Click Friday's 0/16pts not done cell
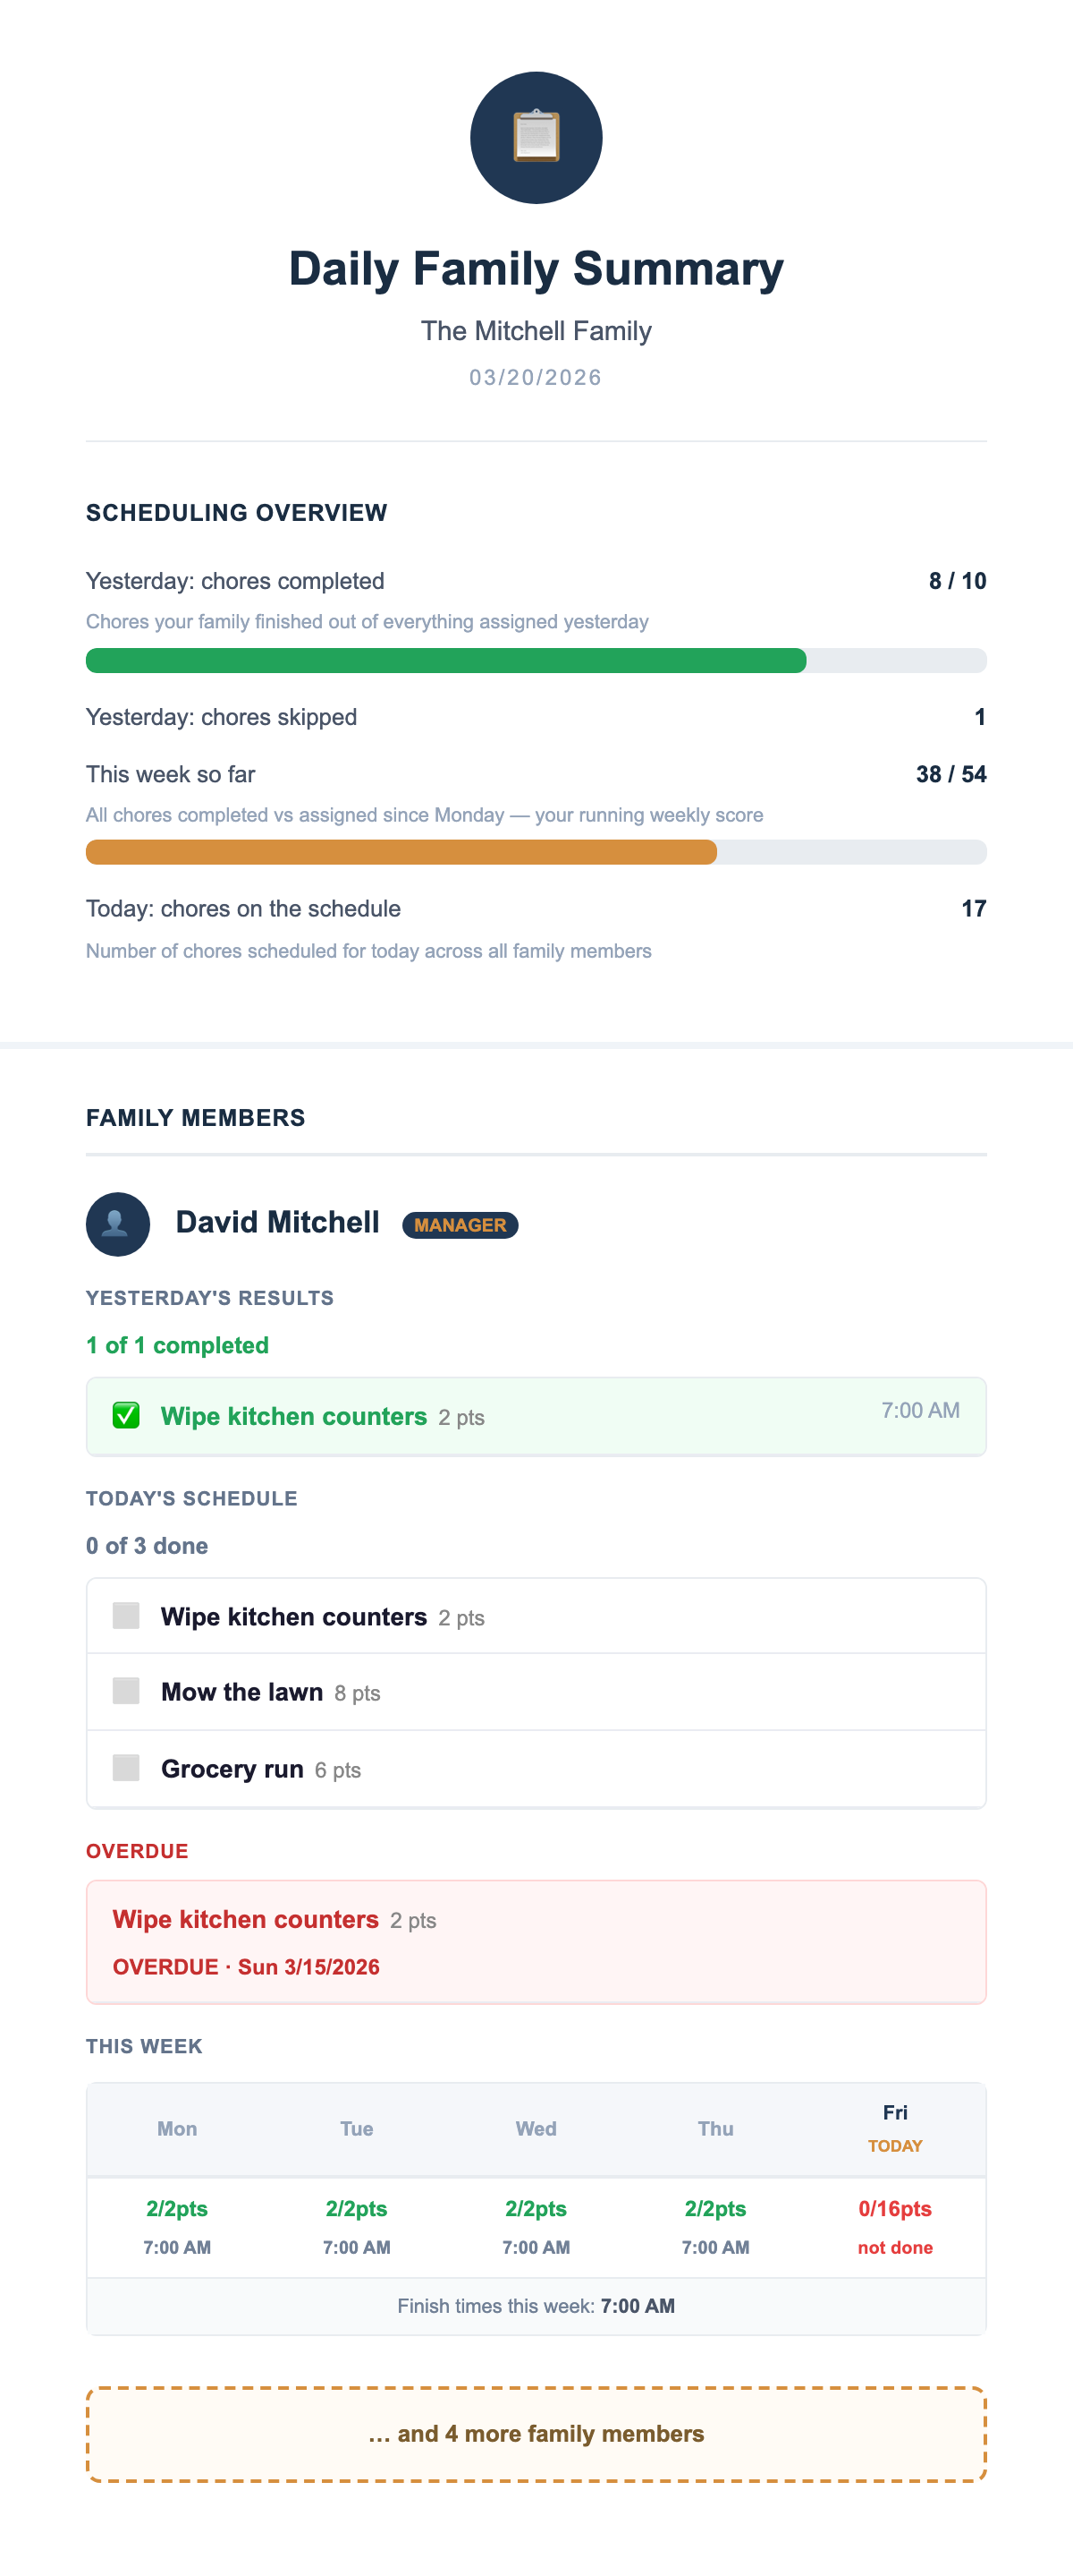The height and width of the screenshot is (2576, 1073). coord(895,2226)
